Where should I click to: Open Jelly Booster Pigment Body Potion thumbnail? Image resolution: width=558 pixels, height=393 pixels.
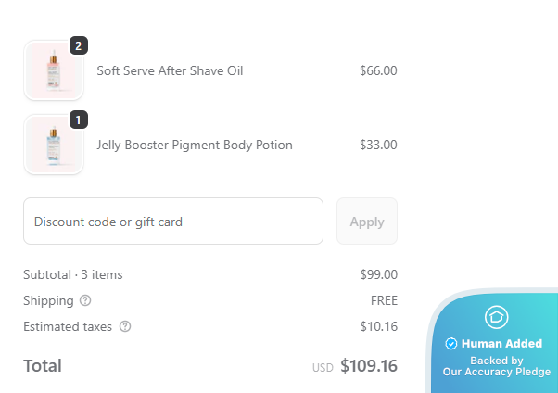53,145
